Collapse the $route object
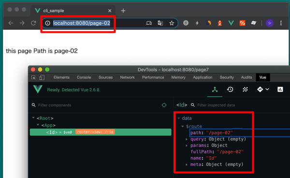Screen dimensions: 290x178 [x=183, y=126]
